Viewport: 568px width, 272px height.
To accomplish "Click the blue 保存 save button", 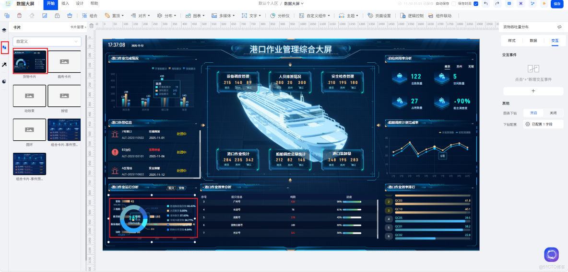I will pos(557,4).
